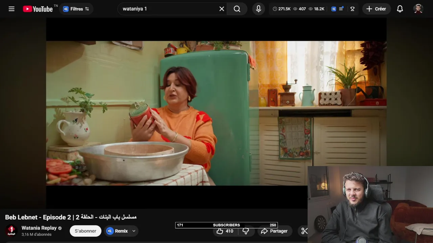
Task: Click the Partager share button
Action: [x=274, y=231]
